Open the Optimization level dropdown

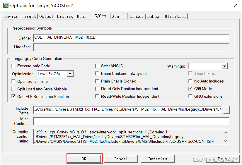pyautogui.click(x=70, y=74)
